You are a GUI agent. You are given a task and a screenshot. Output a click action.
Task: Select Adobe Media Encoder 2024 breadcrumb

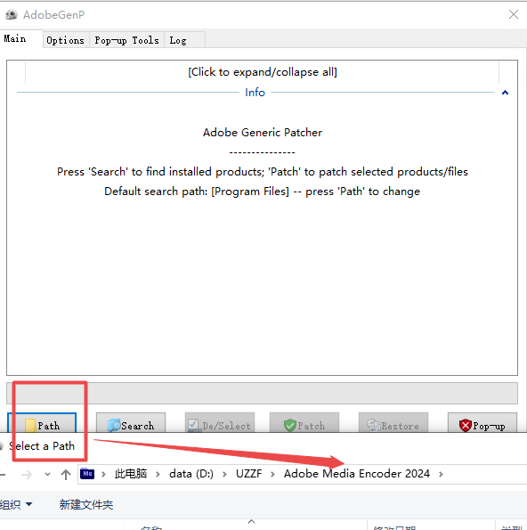click(x=357, y=474)
